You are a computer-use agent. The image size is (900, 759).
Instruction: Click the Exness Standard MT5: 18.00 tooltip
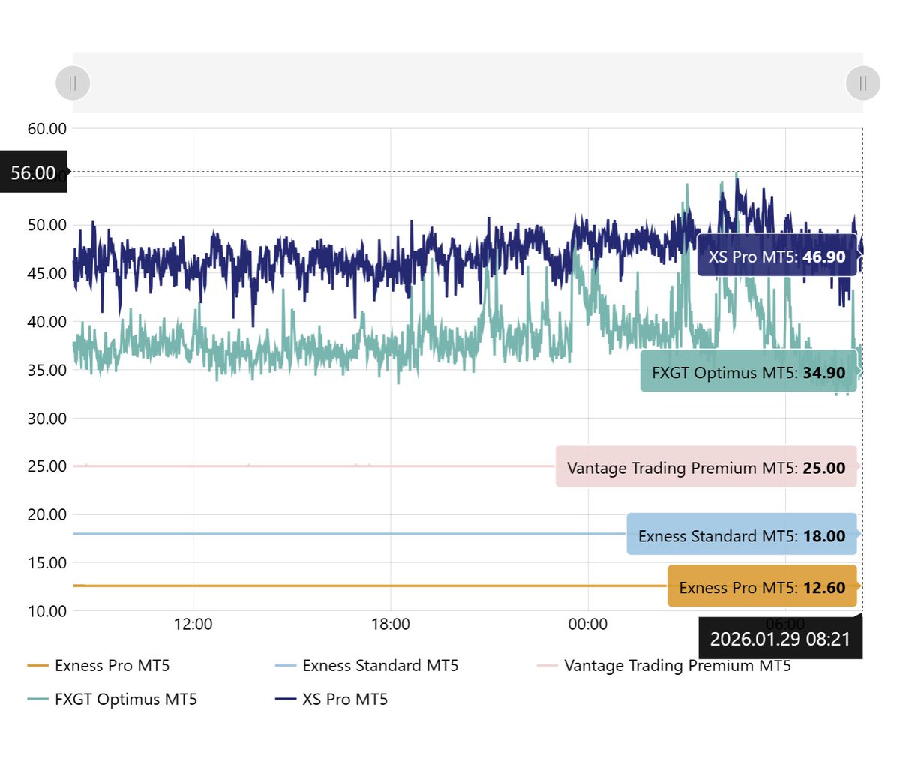(x=742, y=535)
